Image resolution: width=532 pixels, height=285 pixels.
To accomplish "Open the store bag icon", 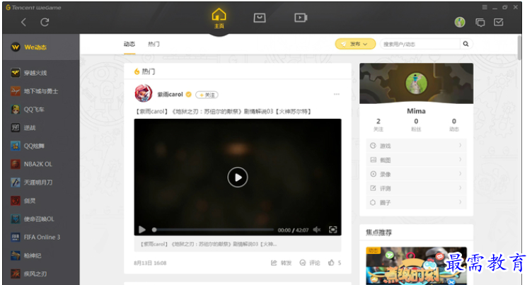I will pyautogui.click(x=260, y=18).
